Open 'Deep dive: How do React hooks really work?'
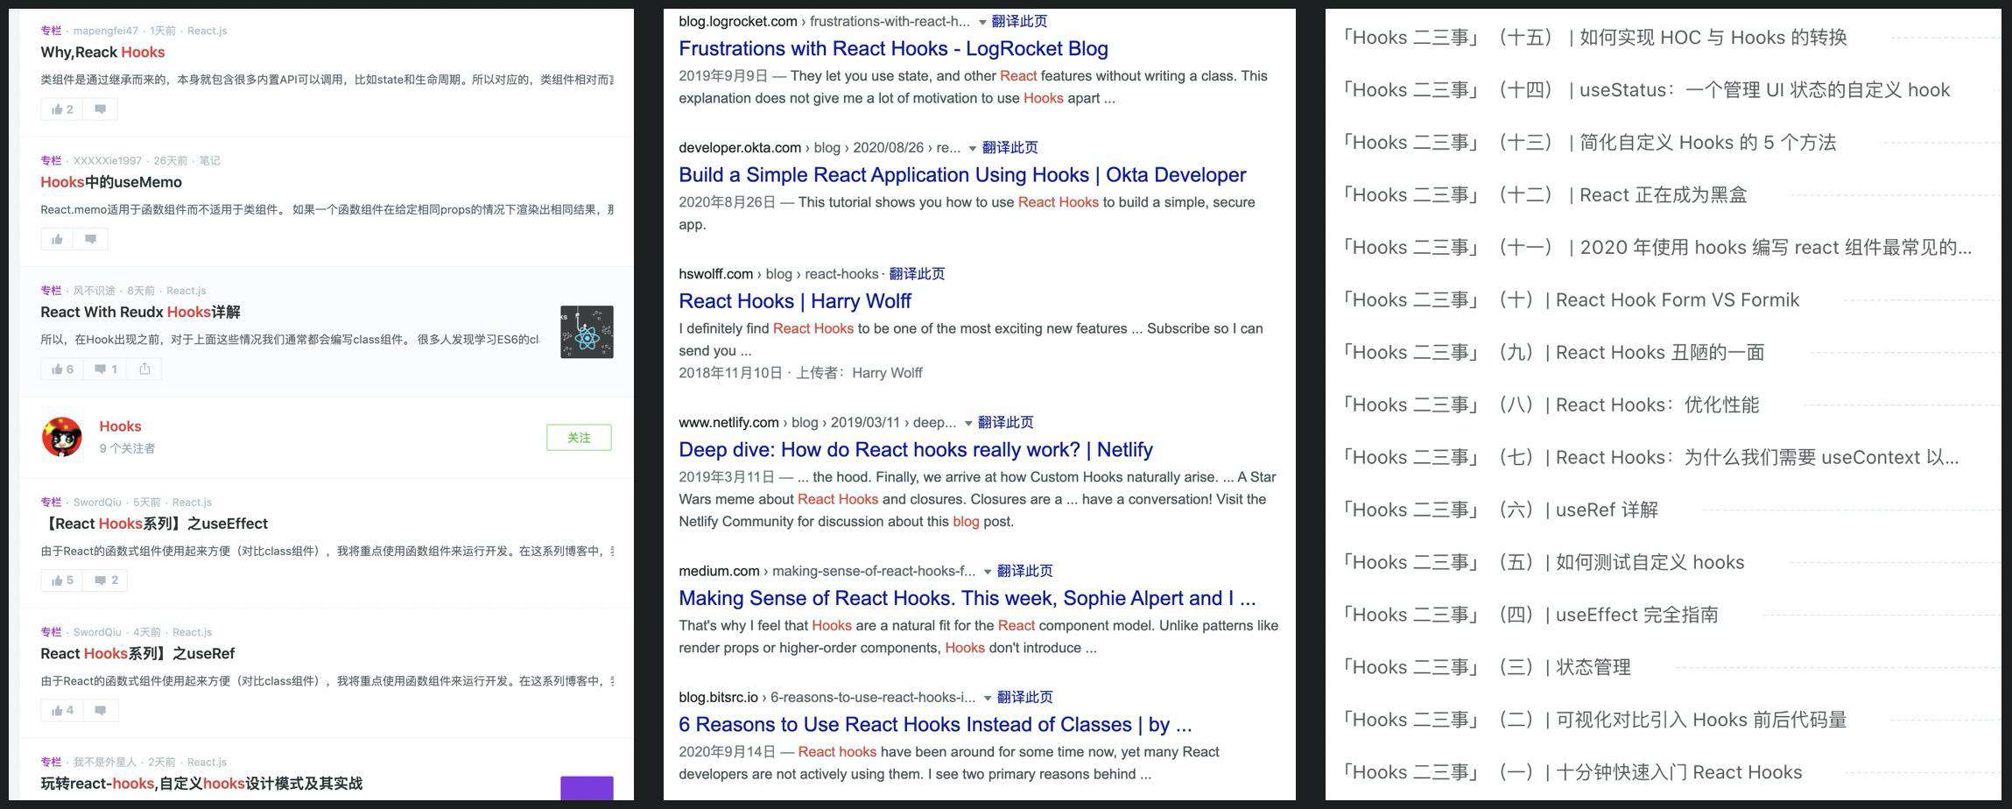 916,450
